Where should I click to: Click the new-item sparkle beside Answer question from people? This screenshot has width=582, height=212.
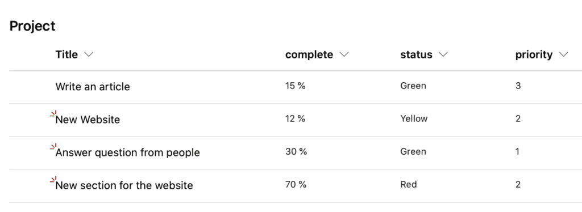53,147
